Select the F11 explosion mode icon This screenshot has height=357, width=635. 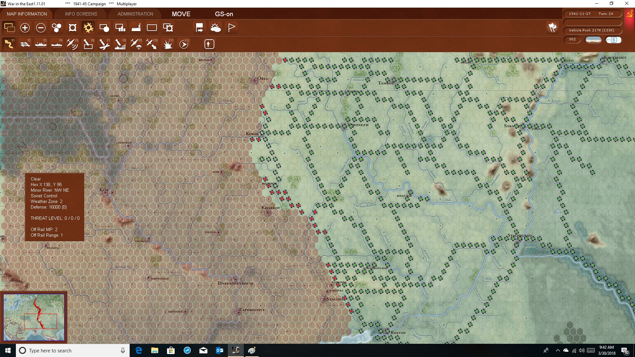tap(168, 44)
